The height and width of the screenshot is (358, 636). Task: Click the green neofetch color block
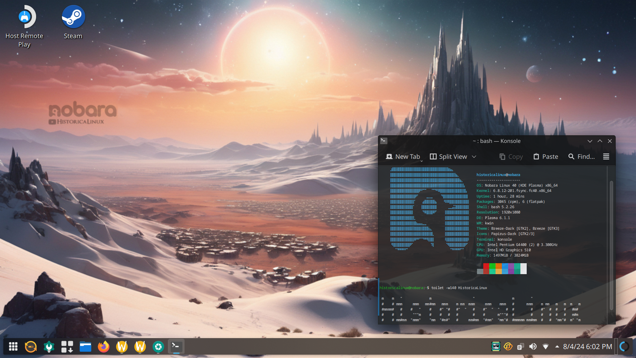click(x=493, y=268)
